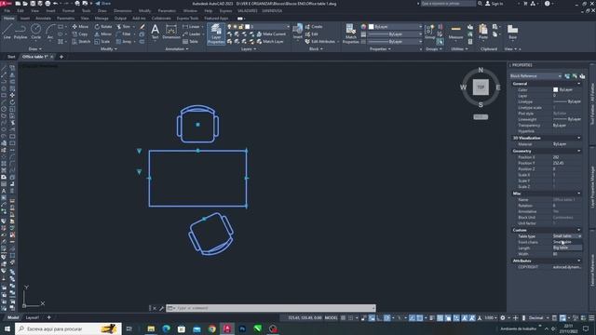Open the object color ByLayer dropdown
Viewport: 596px width, 335px height.
point(420,27)
